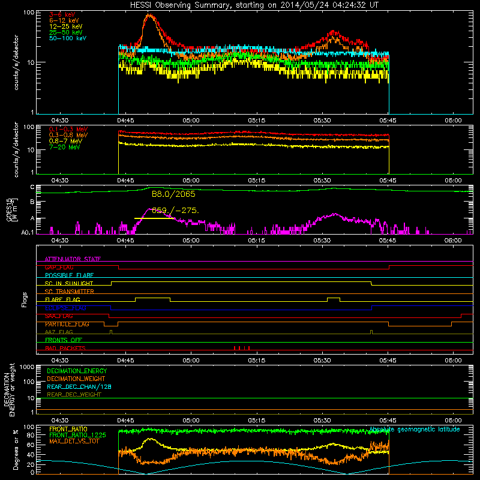Click the flare position annotation 659./-275.
This screenshot has width=480, height=480.
175,211
